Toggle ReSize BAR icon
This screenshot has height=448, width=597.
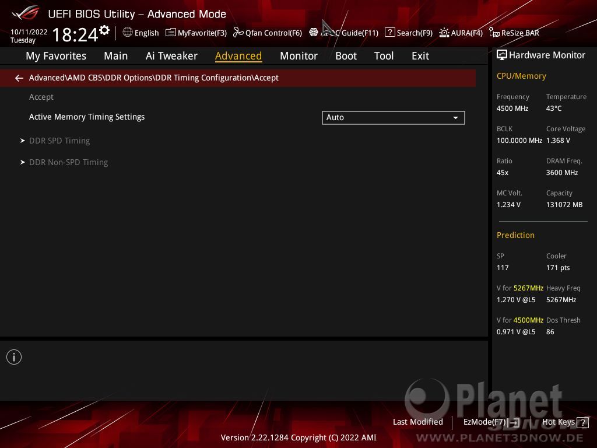(494, 33)
